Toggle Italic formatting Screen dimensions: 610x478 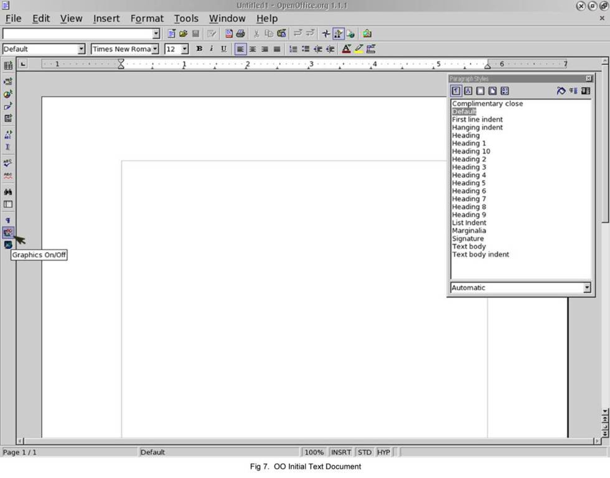211,49
